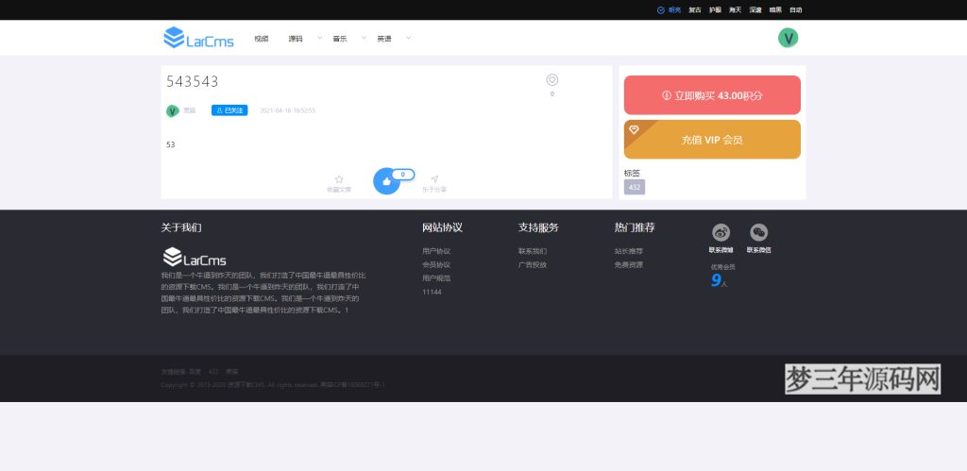967x471 pixels.
Task: Click the author's green avatar beside 黑猫
Action: click(172, 111)
